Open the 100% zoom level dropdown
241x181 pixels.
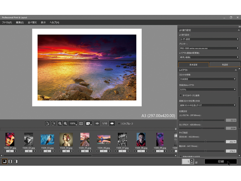pyautogui.click(x=73, y=123)
